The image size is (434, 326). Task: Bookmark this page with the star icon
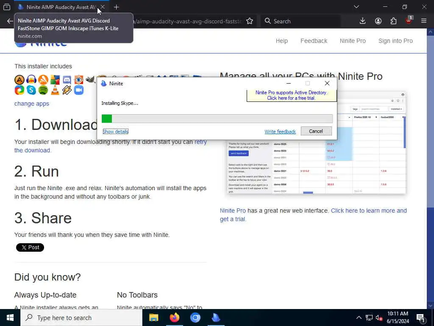(250, 21)
